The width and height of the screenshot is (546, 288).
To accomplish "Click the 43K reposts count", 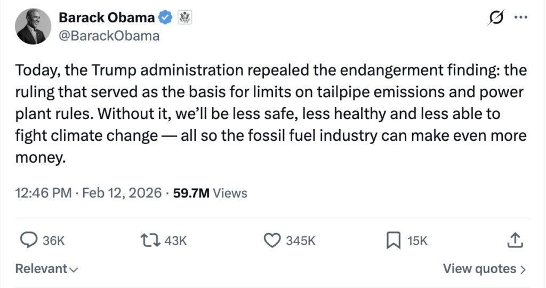I will (x=175, y=241).
